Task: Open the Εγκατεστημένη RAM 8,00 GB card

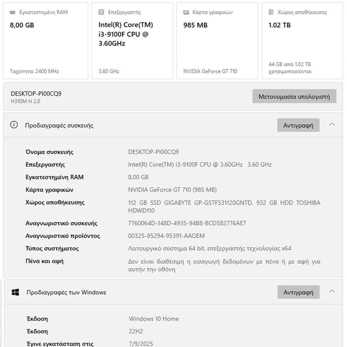Action: (45, 41)
